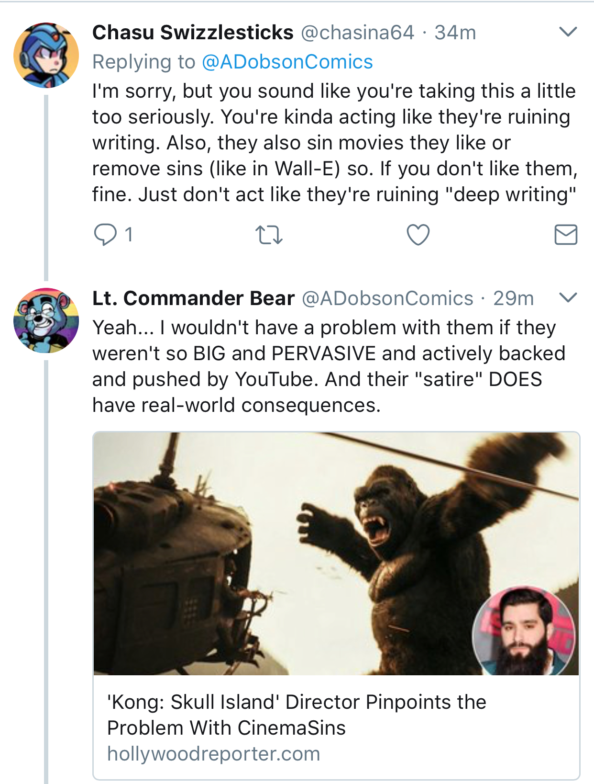This screenshot has height=784, width=594.
Task: Like the tweet from @chasina64
Action: pos(418,235)
